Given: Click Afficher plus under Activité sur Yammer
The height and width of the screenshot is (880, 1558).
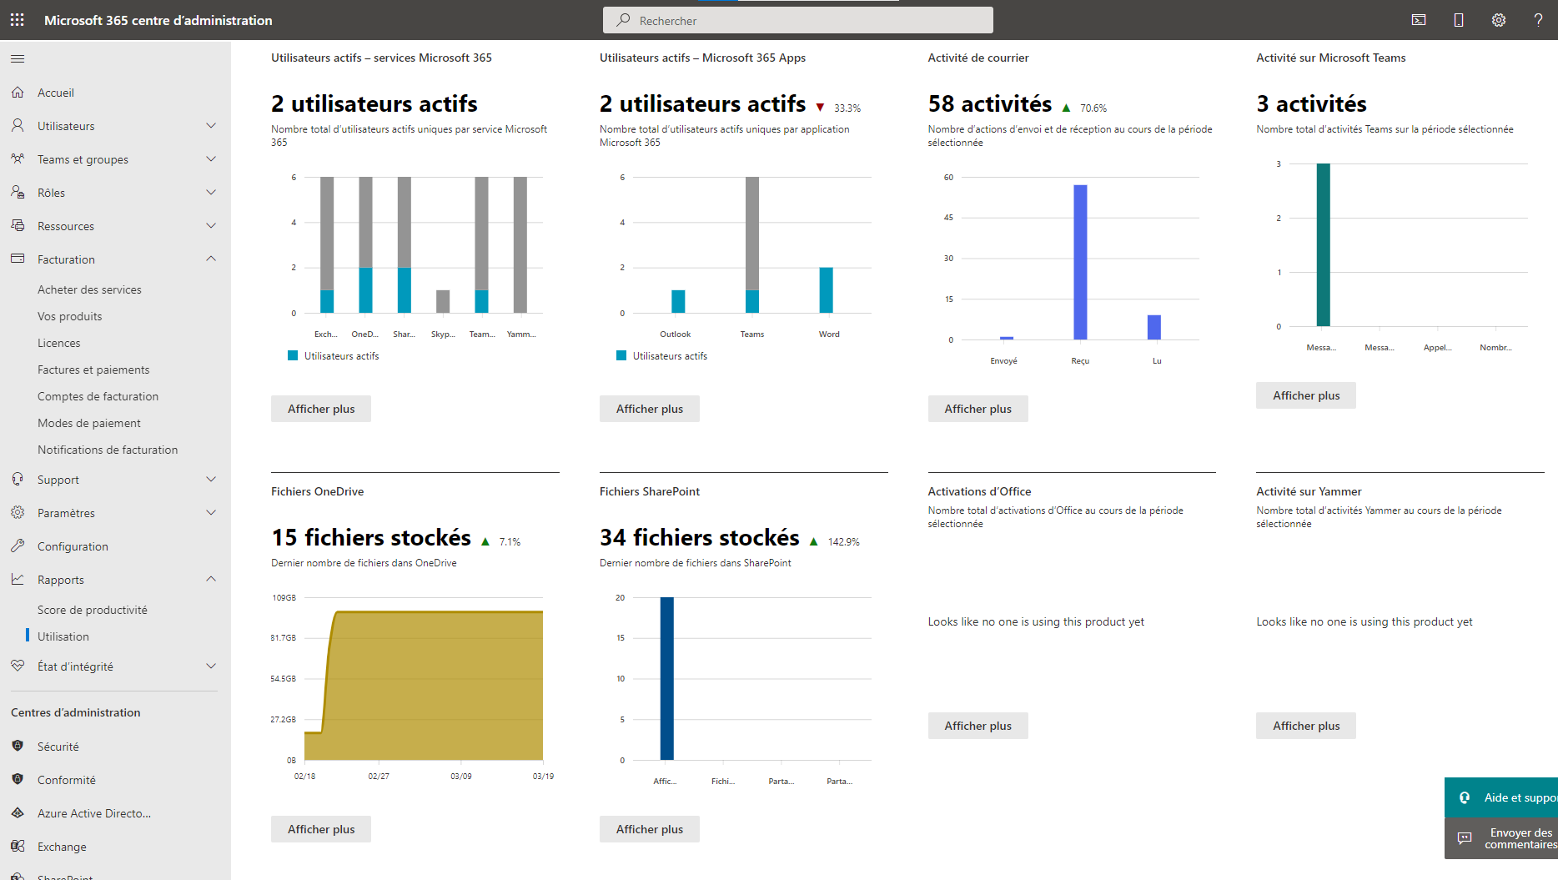Looking at the screenshot, I should coord(1306,726).
